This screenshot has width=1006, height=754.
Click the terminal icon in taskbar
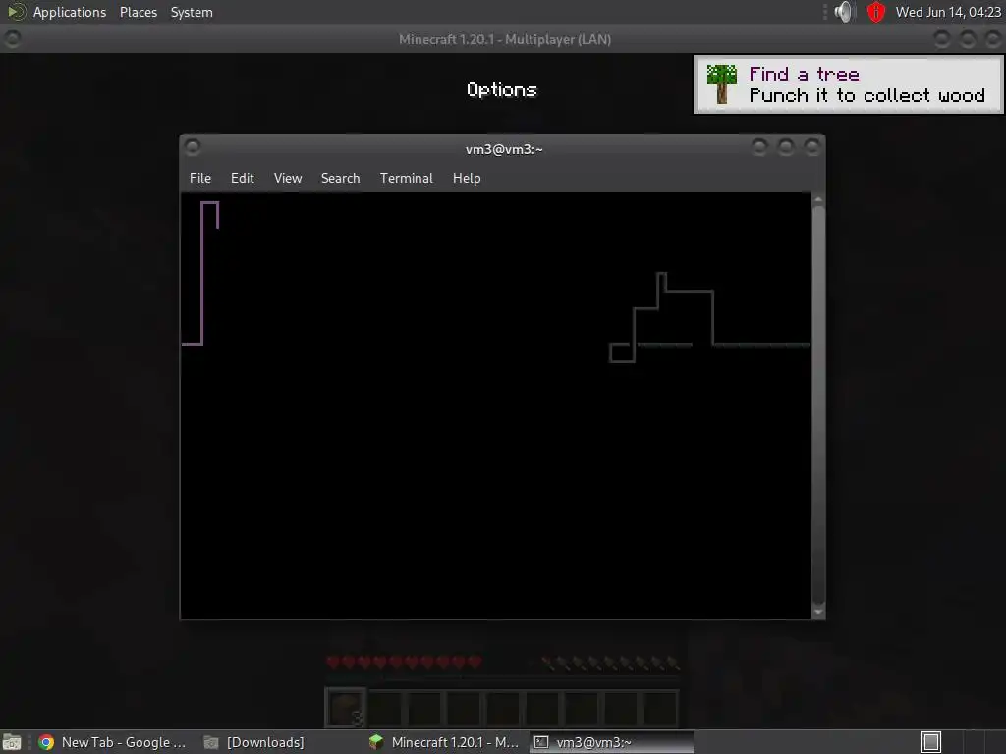(541, 742)
